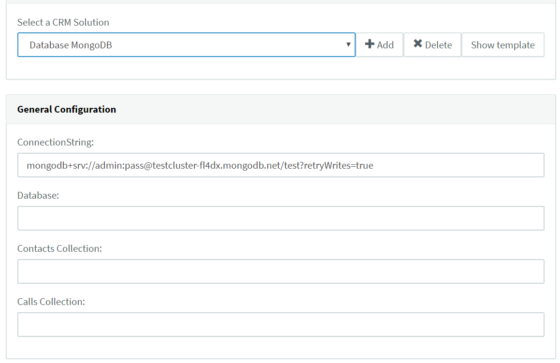Screen dimensions: 560x363
Task: Click the General Configuration heading
Action: point(67,109)
